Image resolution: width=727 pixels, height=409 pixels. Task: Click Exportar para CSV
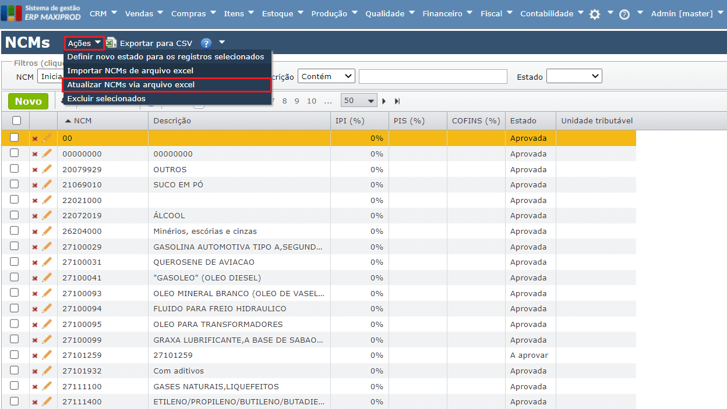pos(157,42)
